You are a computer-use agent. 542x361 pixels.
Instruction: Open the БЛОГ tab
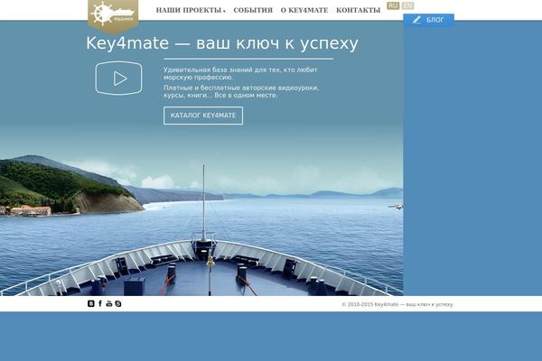[x=428, y=20]
